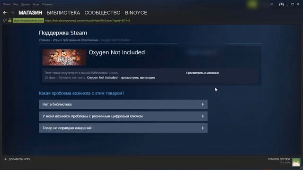Click просмотреть квитанцию receipt link
Viewport: 303px width, 170px height.
pyautogui.click(x=138, y=77)
